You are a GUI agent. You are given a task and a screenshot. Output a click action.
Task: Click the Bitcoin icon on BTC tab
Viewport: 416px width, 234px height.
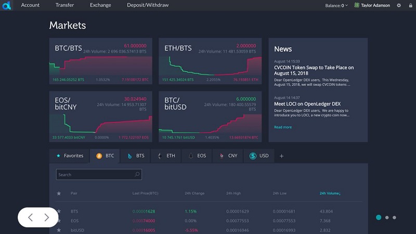click(x=99, y=156)
